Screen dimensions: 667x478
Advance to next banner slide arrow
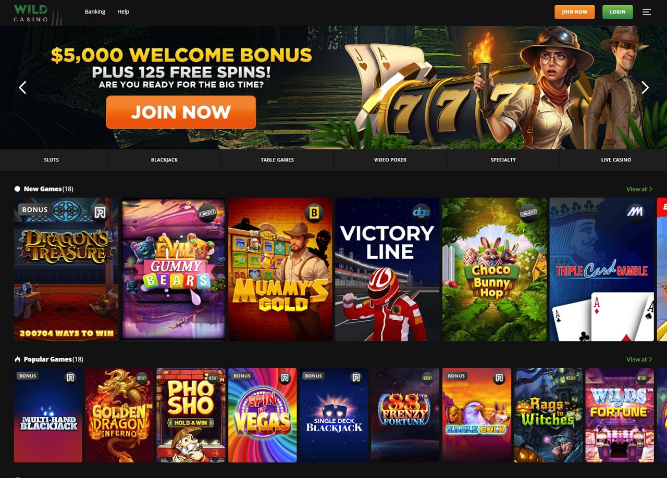pos(645,87)
